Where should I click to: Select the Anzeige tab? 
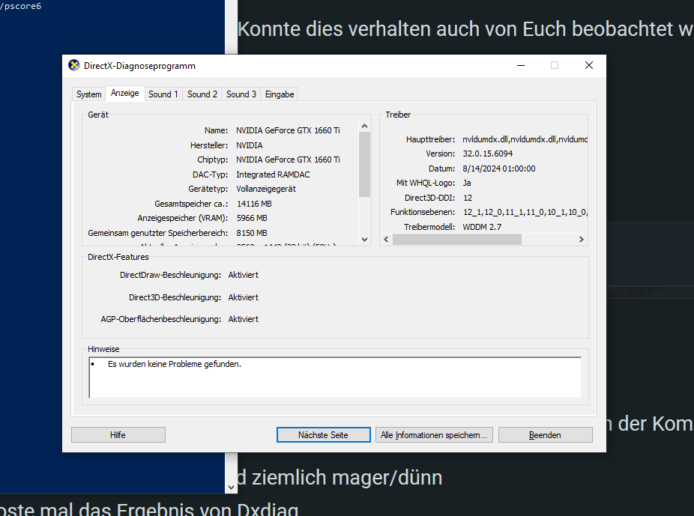124,94
